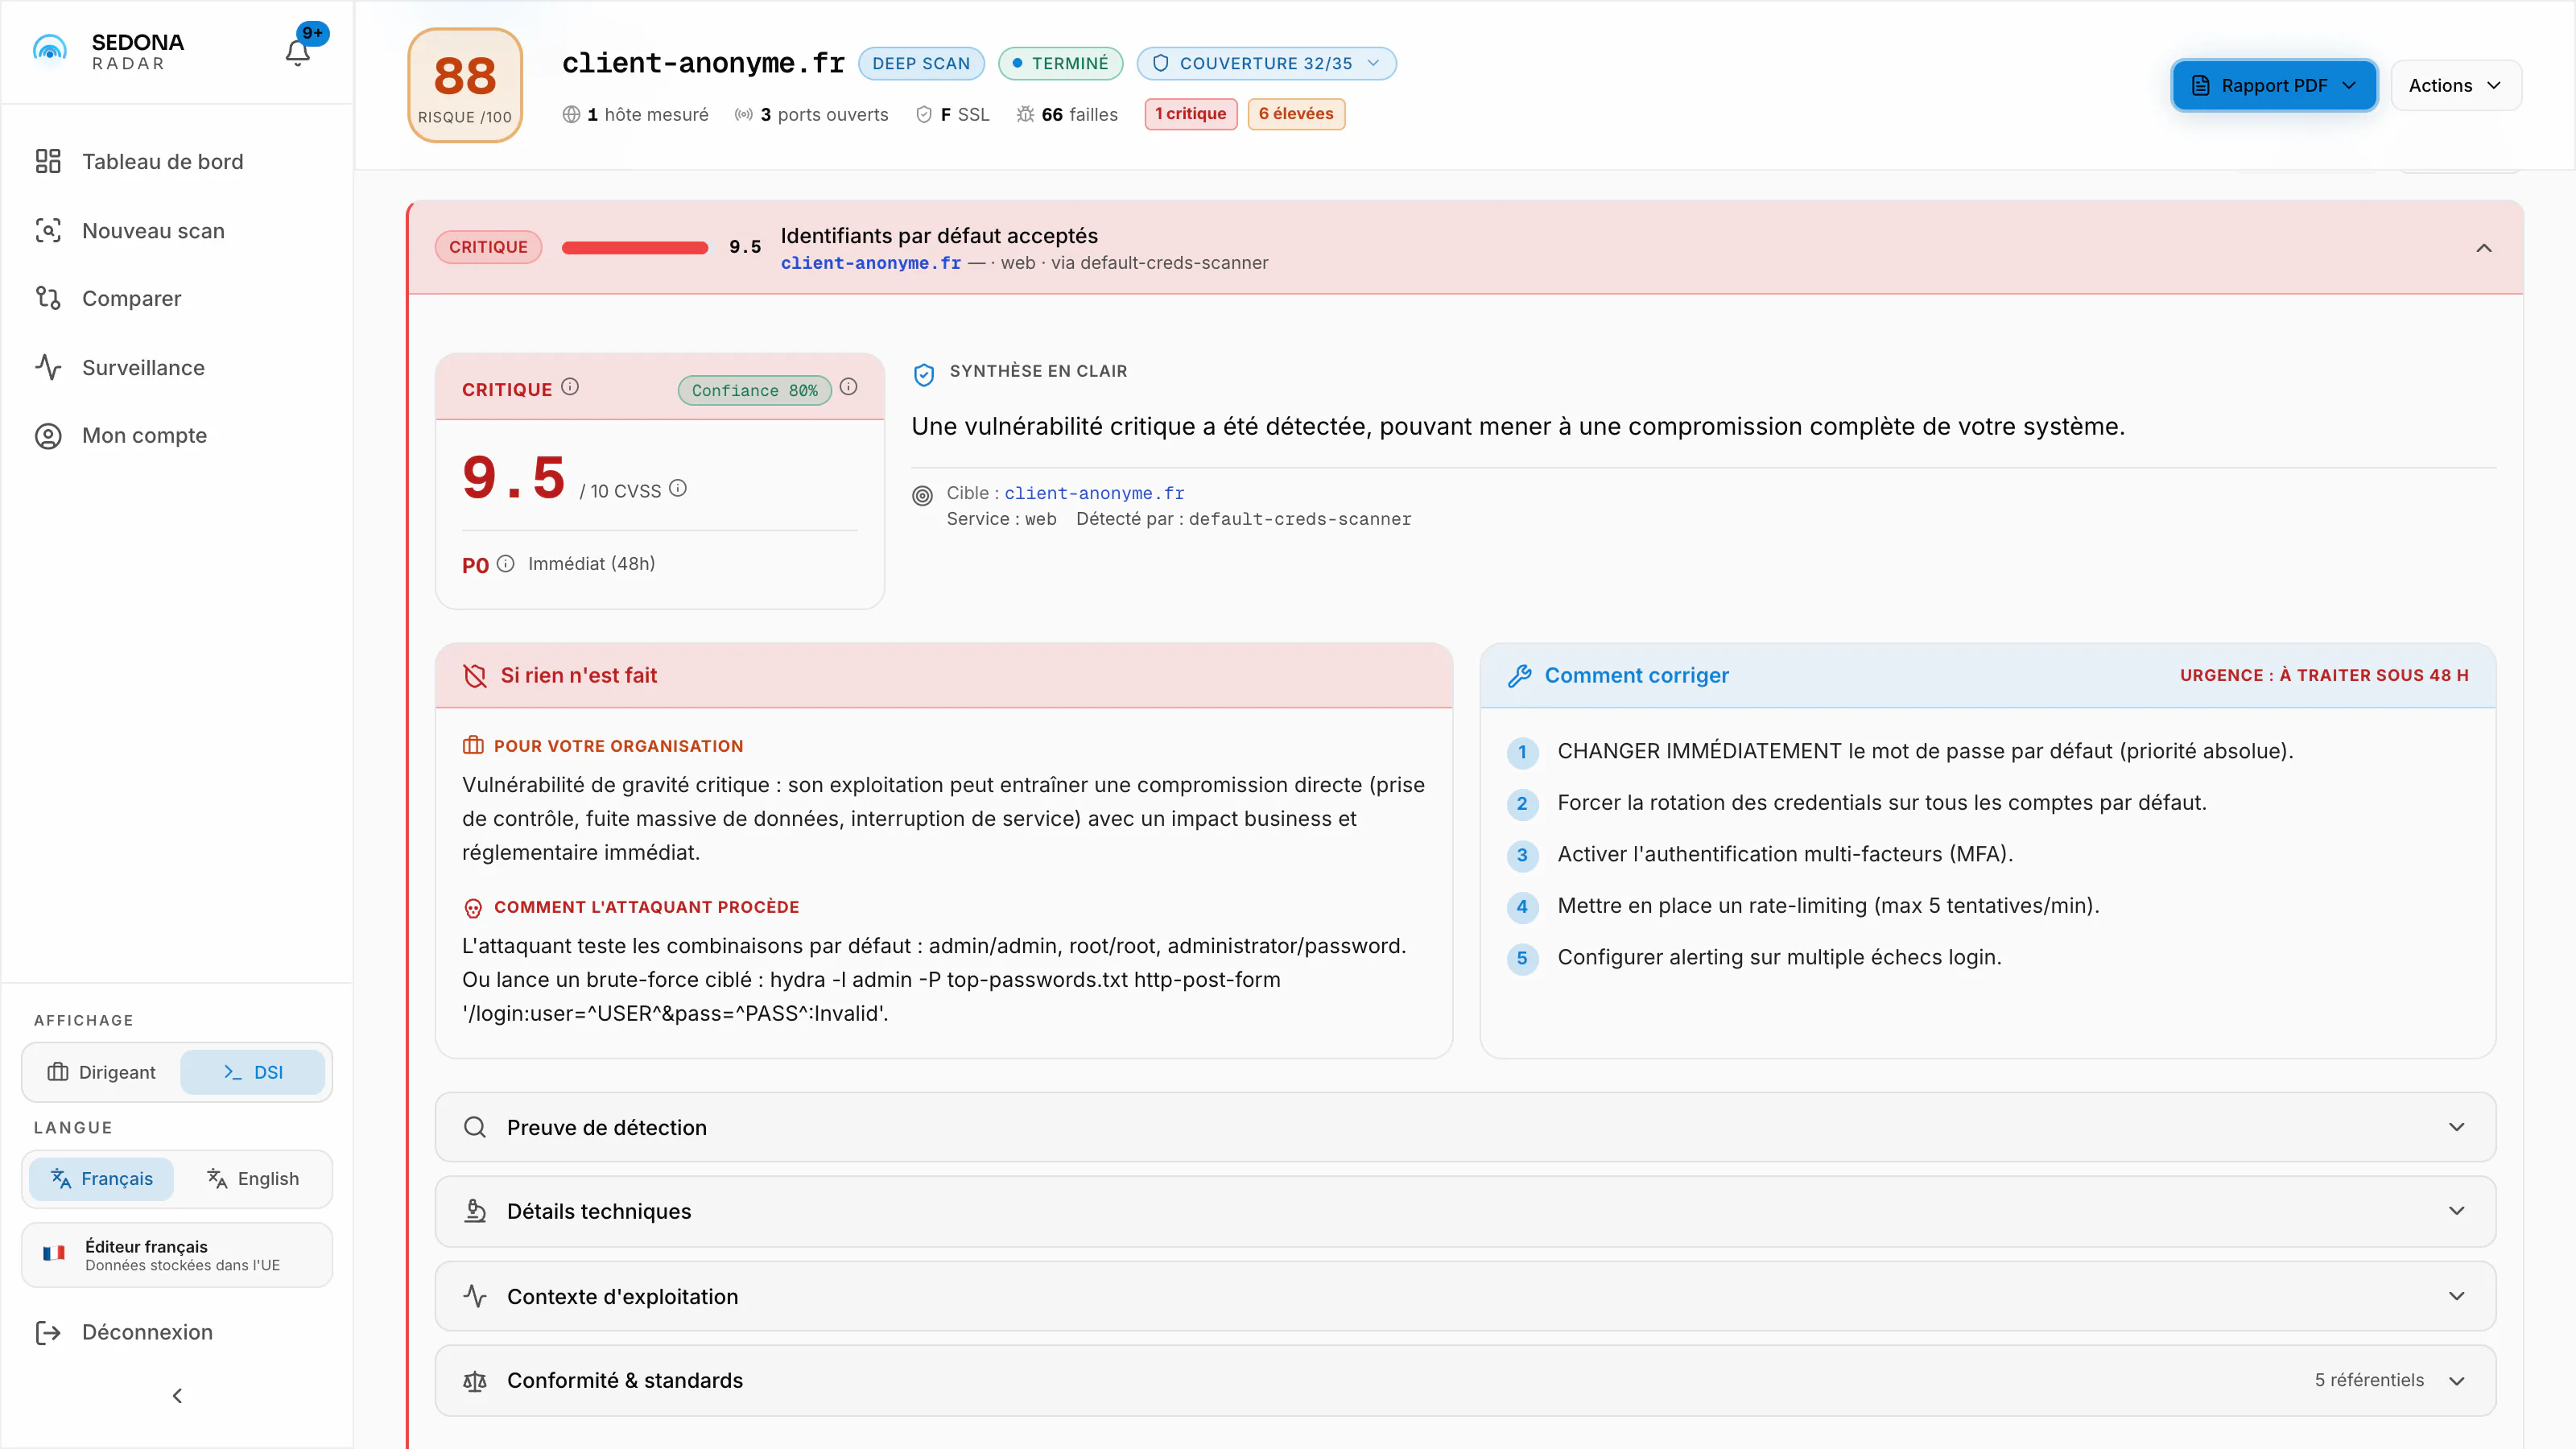Image resolution: width=2576 pixels, height=1449 pixels.
Task: Click the 88 risk score badge
Action: coord(465,85)
